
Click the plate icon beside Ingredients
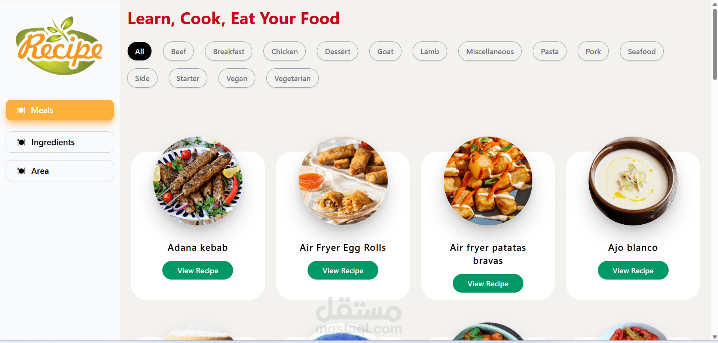(21, 142)
